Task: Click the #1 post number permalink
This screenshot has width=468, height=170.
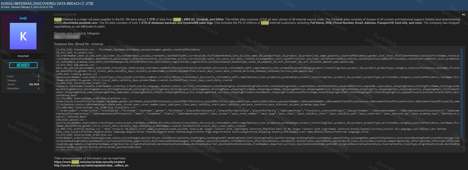Action: [x=463, y=15]
